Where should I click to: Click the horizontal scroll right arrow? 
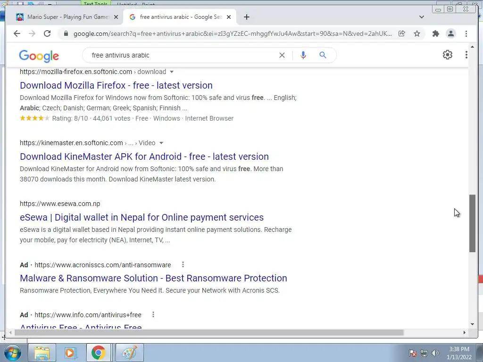point(465,332)
